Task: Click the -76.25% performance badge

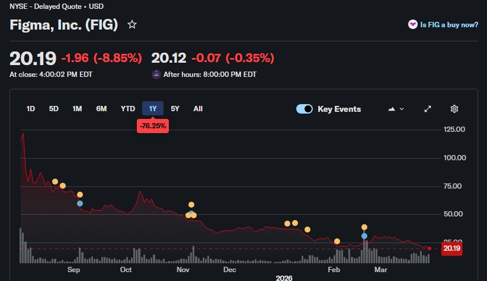Action: tap(153, 126)
